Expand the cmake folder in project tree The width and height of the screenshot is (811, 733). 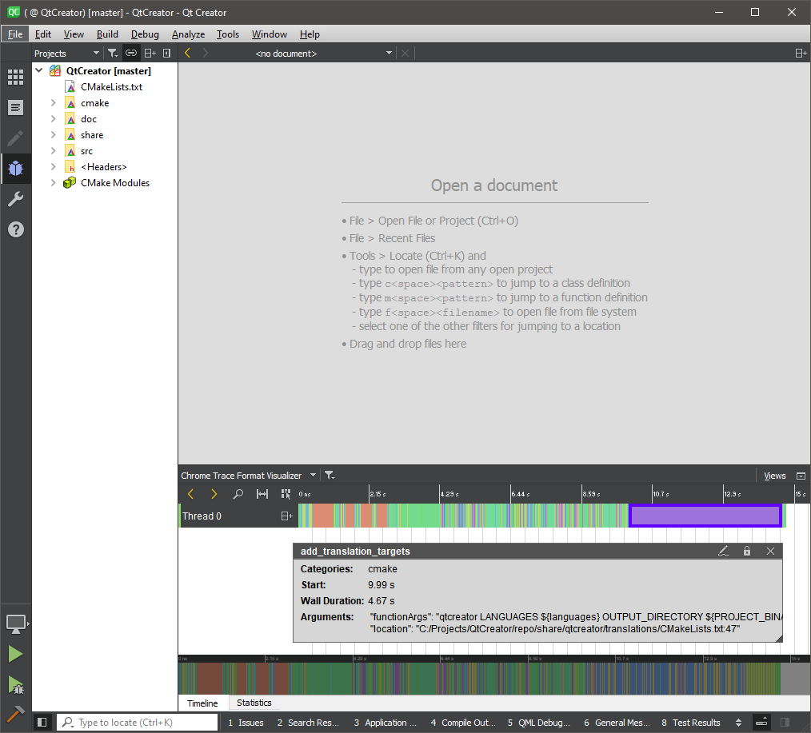pyautogui.click(x=54, y=103)
